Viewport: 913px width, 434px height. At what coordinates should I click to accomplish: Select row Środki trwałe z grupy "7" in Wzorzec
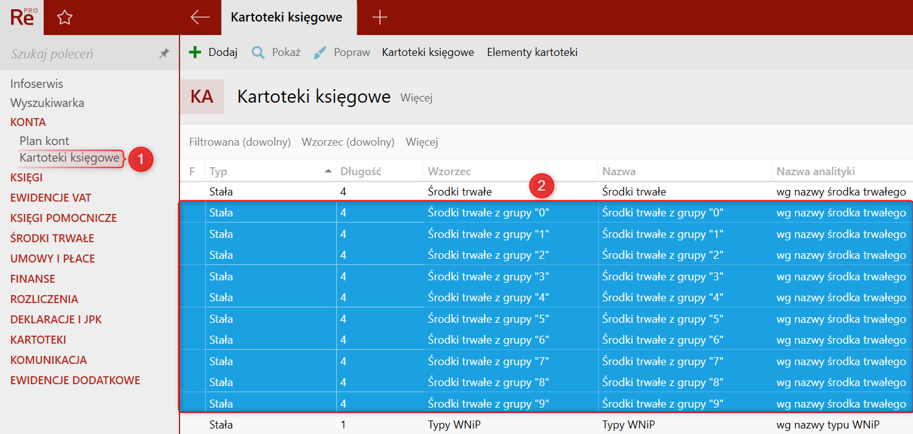point(488,361)
